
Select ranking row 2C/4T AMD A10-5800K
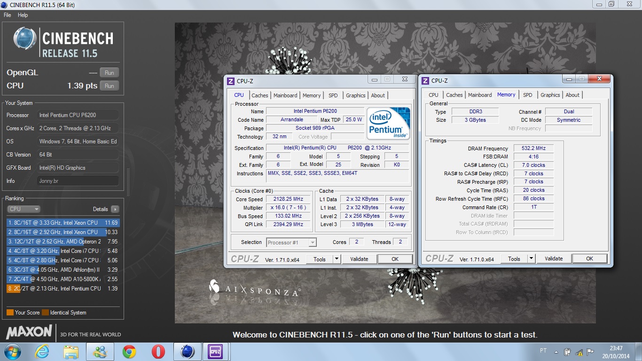tap(63, 279)
